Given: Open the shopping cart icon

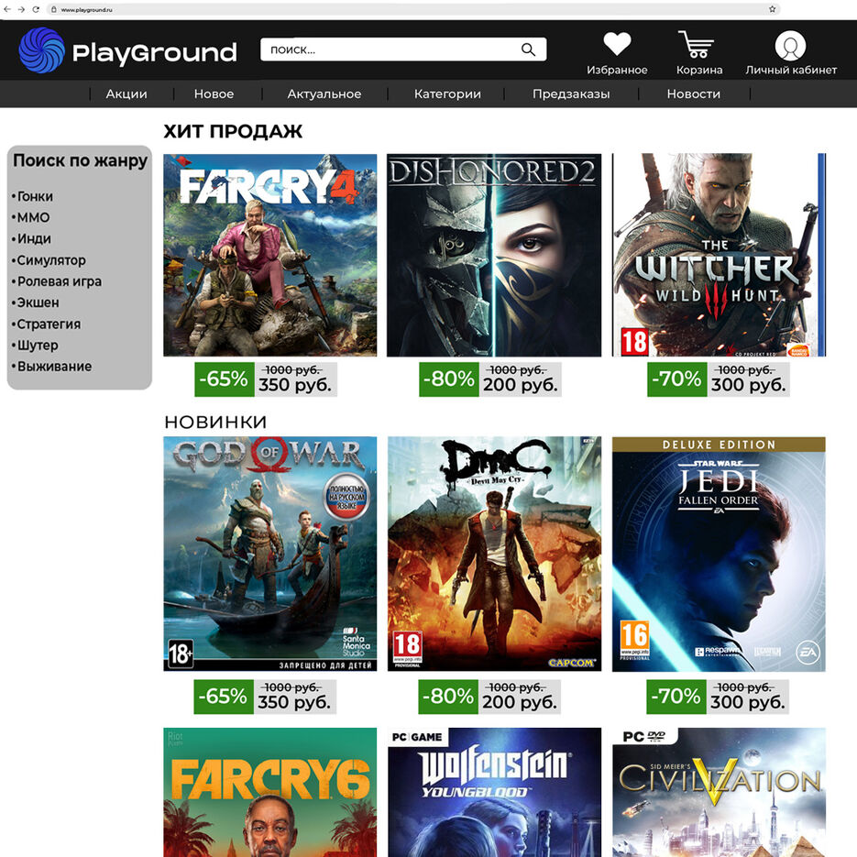Looking at the screenshot, I should (x=697, y=44).
